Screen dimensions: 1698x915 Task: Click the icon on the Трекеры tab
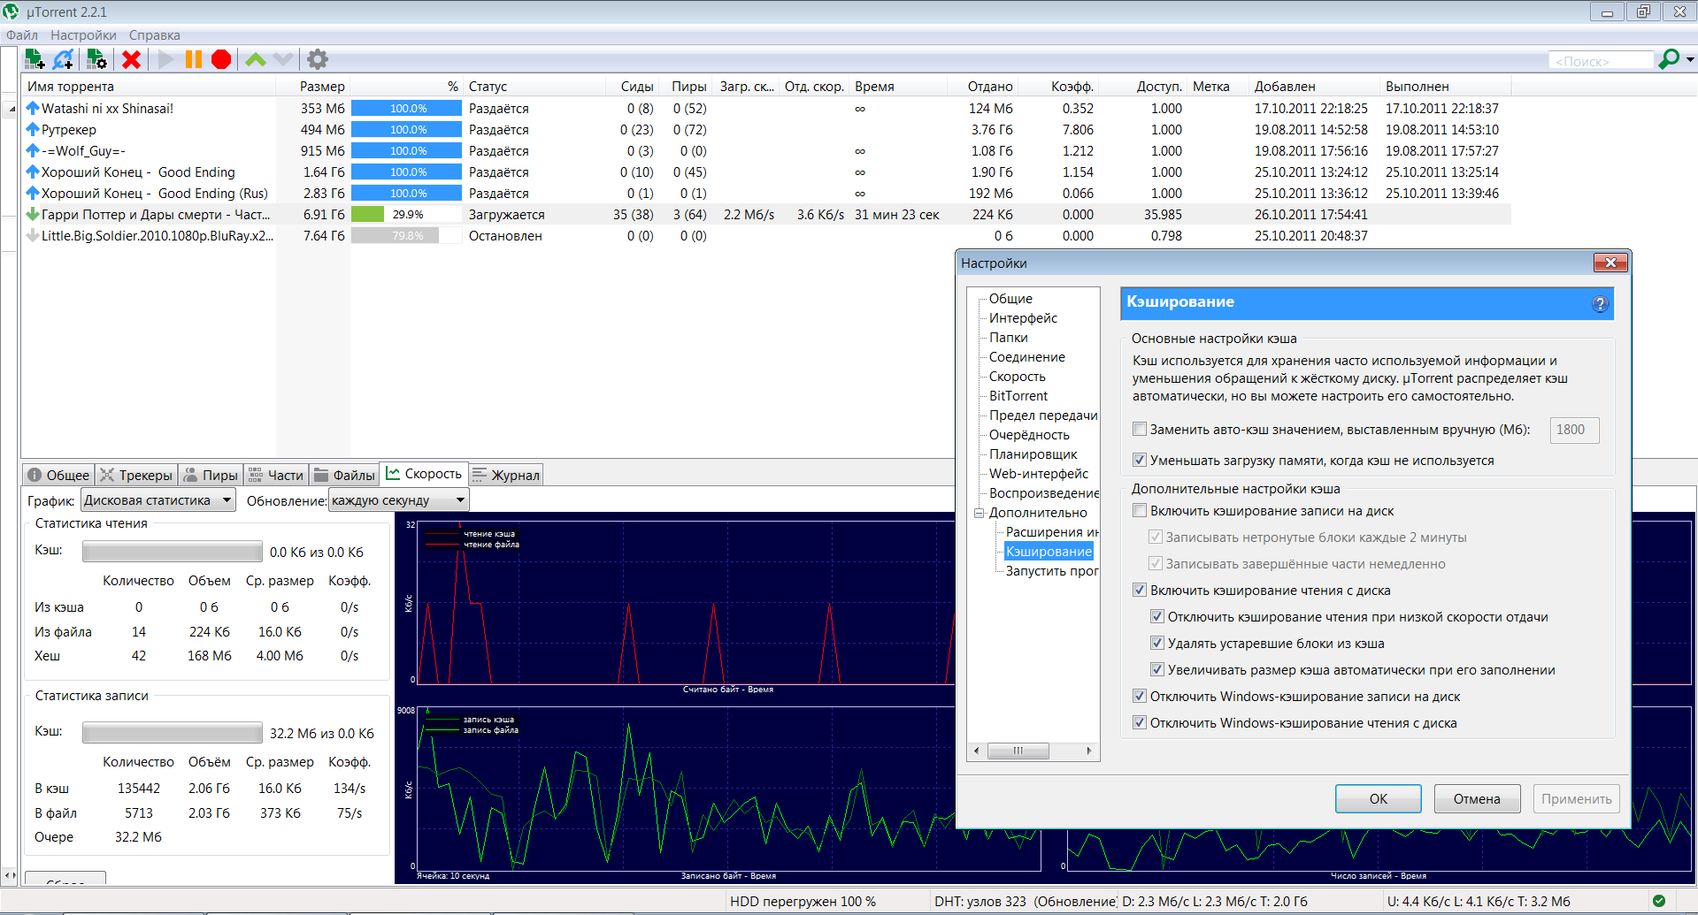pos(107,475)
